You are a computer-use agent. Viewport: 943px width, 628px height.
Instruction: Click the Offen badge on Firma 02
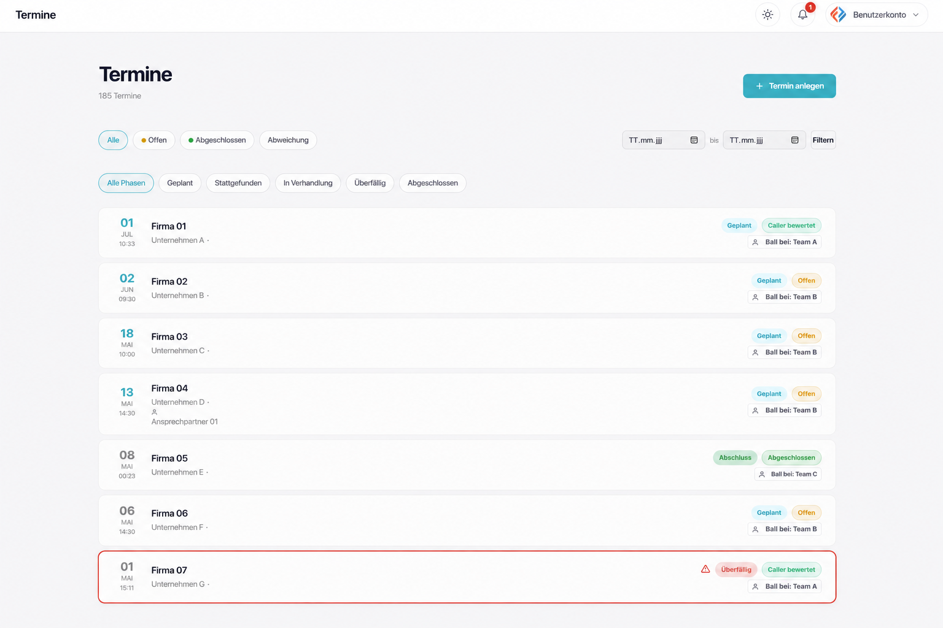click(806, 281)
